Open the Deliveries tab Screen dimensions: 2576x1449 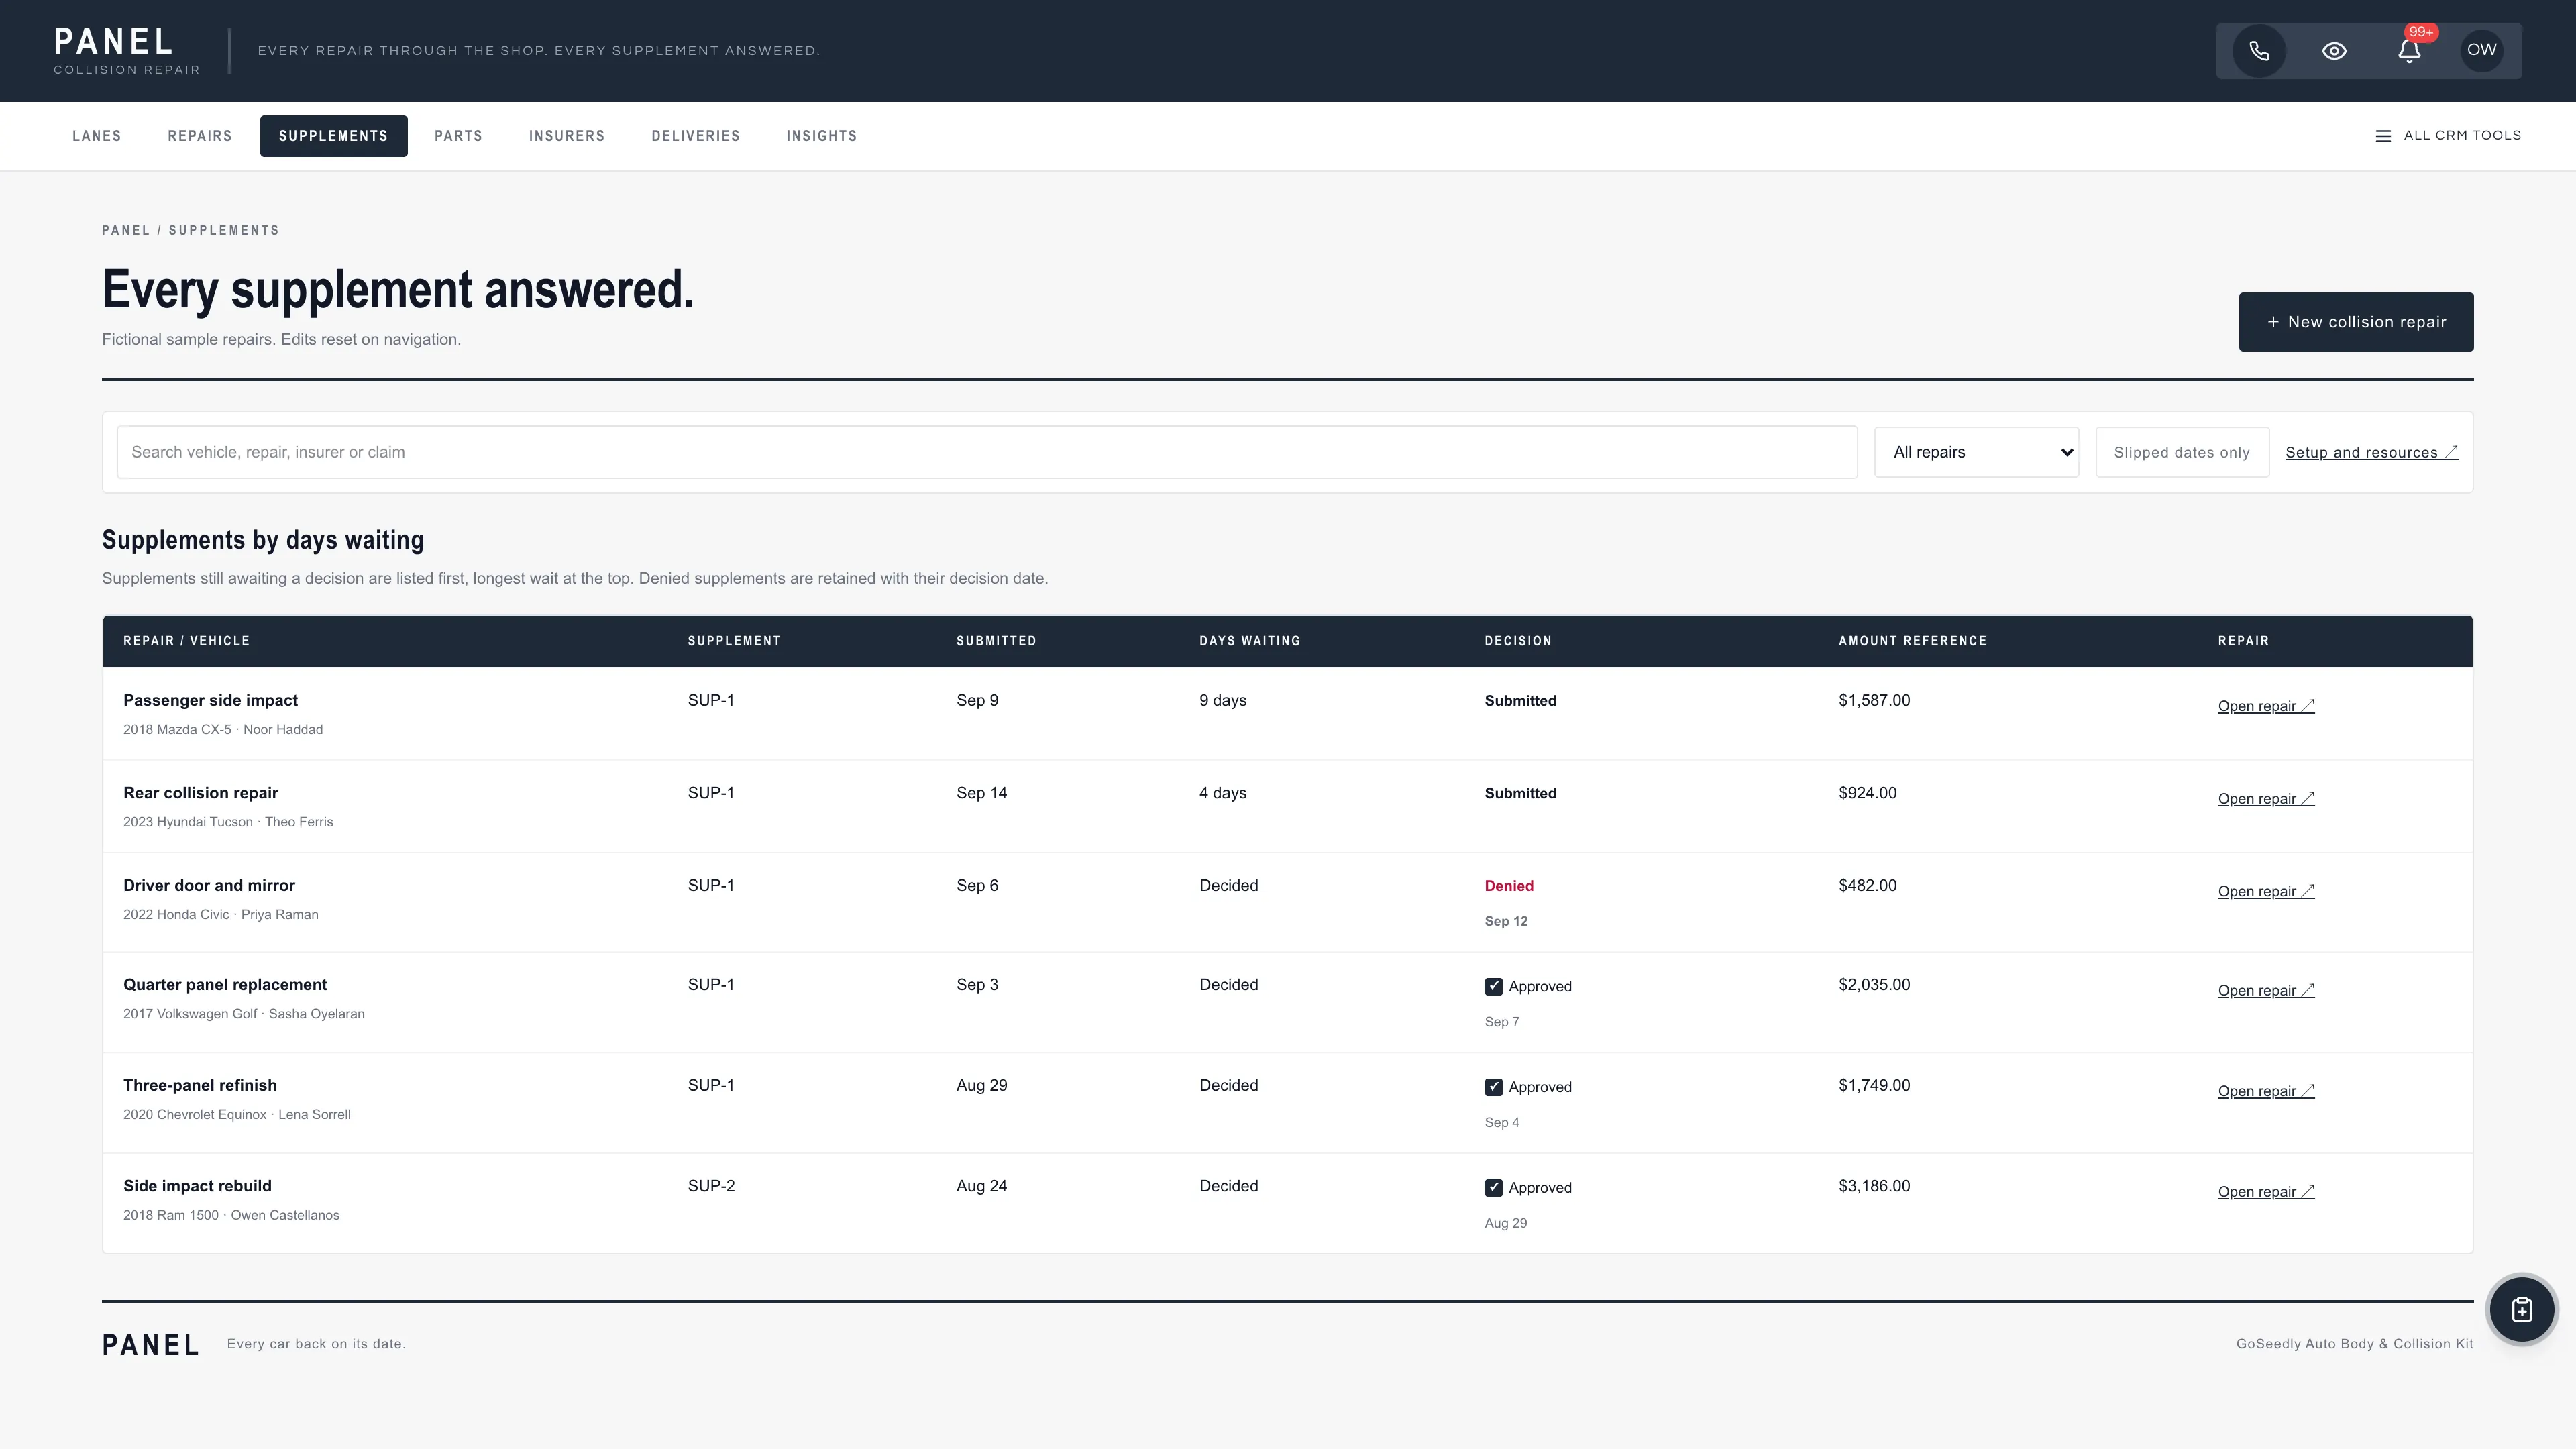[x=696, y=136]
